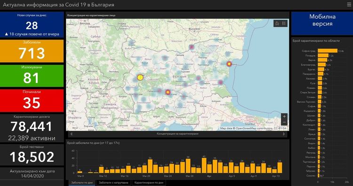
Task: Select the София-град bar in chart
Action: [x=328, y=51]
